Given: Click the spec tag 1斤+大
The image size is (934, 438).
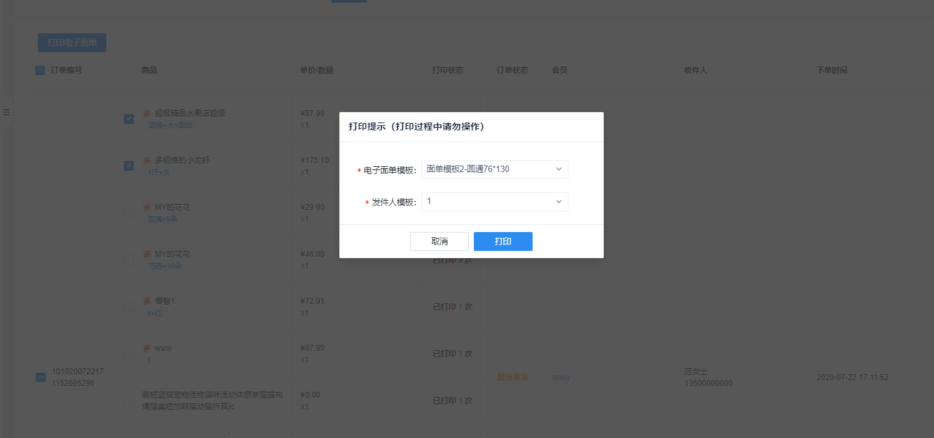Looking at the screenshot, I should tap(159, 172).
